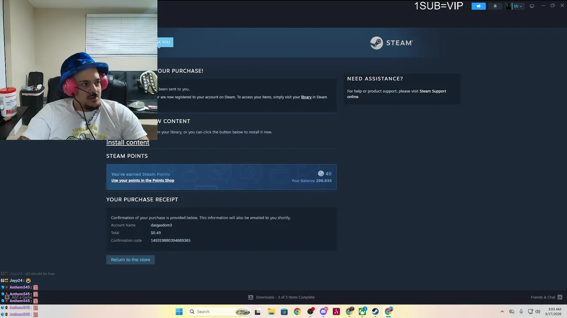Click the volume speaker tray icon

(x=538, y=311)
